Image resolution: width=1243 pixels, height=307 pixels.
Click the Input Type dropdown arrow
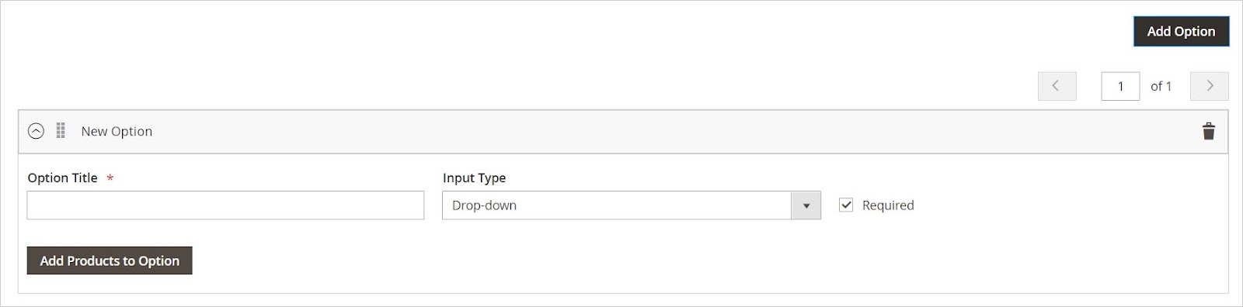(806, 205)
